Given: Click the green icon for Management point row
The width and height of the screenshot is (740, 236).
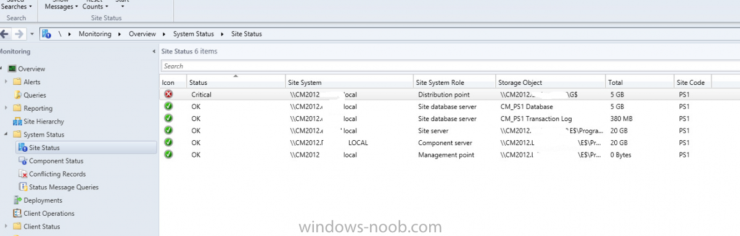Looking at the screenshot, I should point(168,154).
